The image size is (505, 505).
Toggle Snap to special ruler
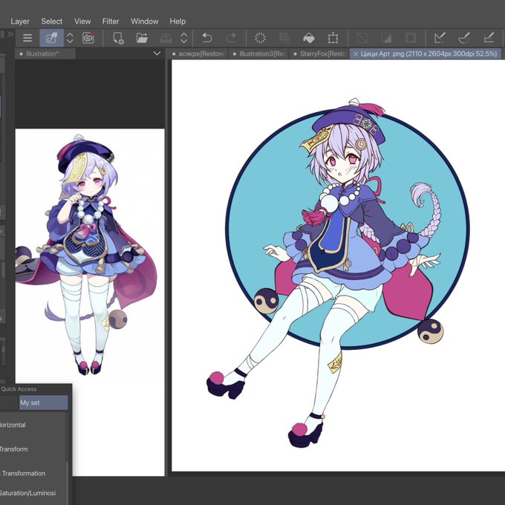click(x=463, y=38)
